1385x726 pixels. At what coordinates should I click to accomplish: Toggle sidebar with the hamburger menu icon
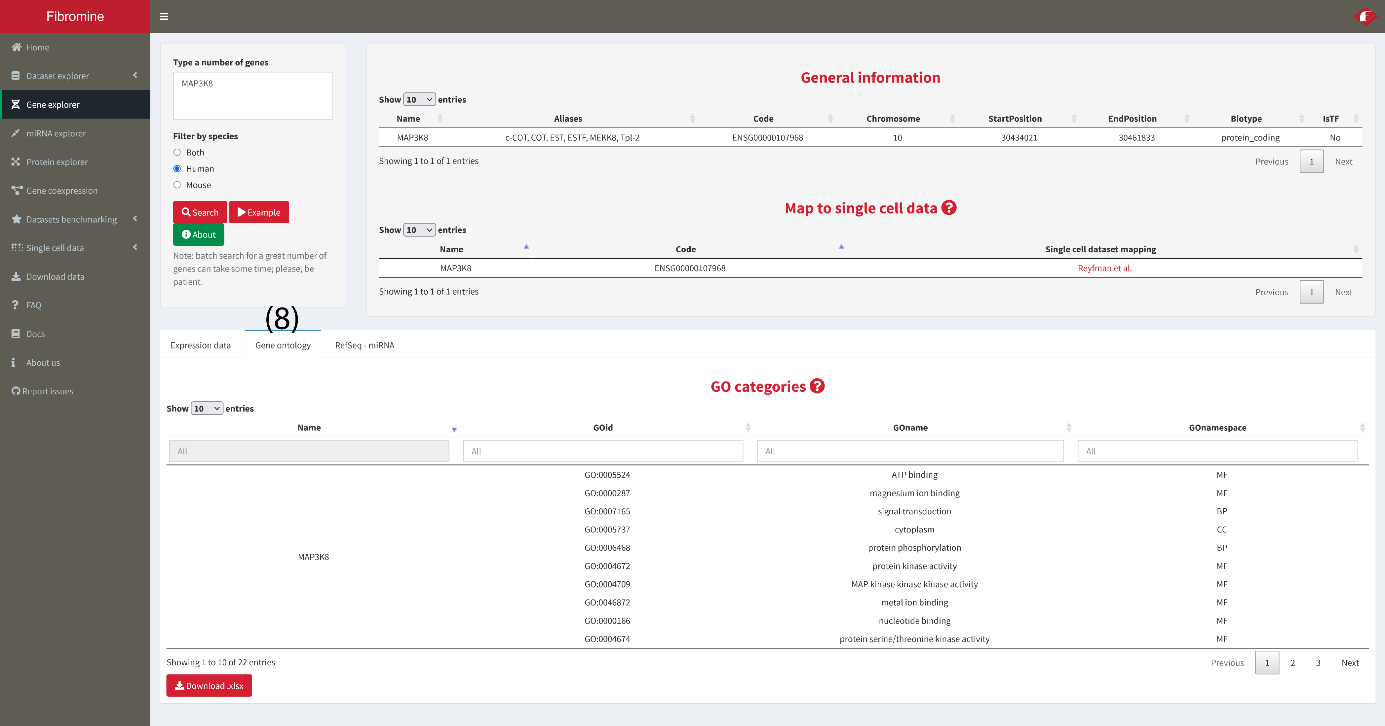(x=164, y=17)
